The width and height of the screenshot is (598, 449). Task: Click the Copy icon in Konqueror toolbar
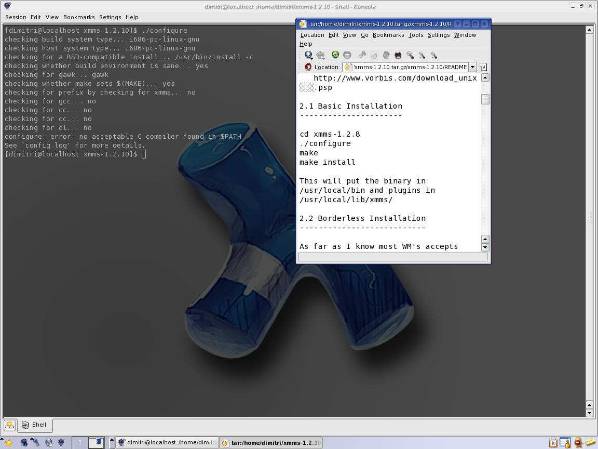[374, 55]
